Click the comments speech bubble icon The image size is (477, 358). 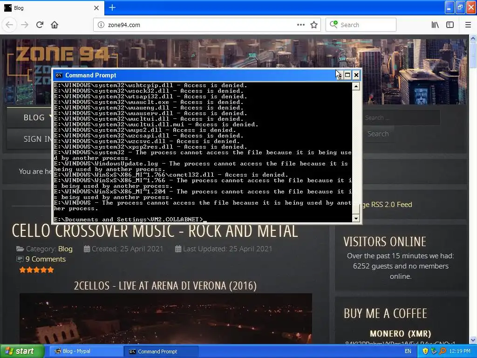pyautogui.click(x=20, y=259)
